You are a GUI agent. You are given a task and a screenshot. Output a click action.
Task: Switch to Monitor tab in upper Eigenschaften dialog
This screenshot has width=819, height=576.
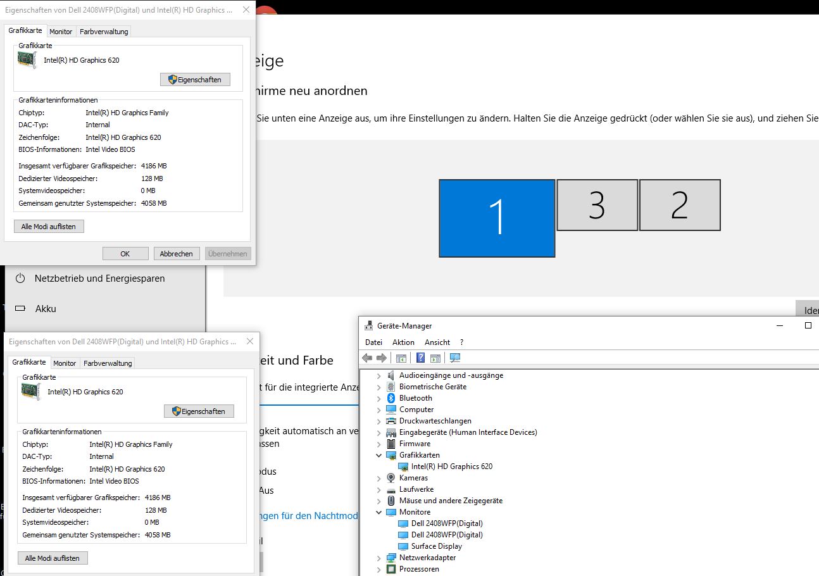[x=61, y=32]
